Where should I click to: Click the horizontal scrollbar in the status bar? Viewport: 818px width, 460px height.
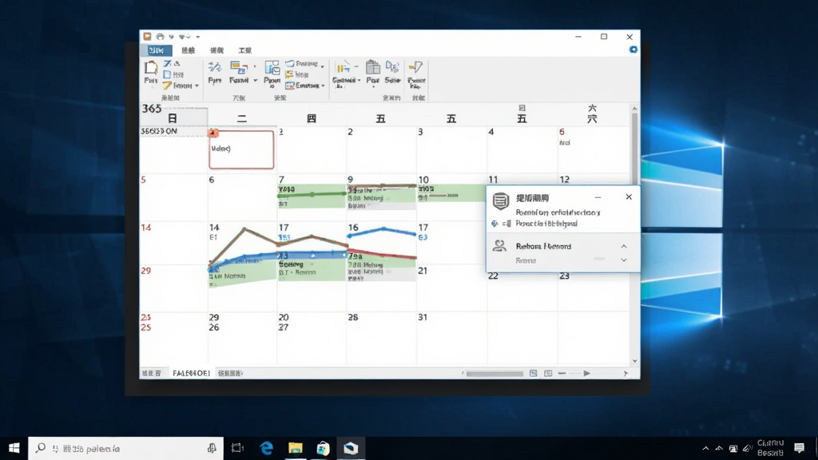tap(494, 374)
